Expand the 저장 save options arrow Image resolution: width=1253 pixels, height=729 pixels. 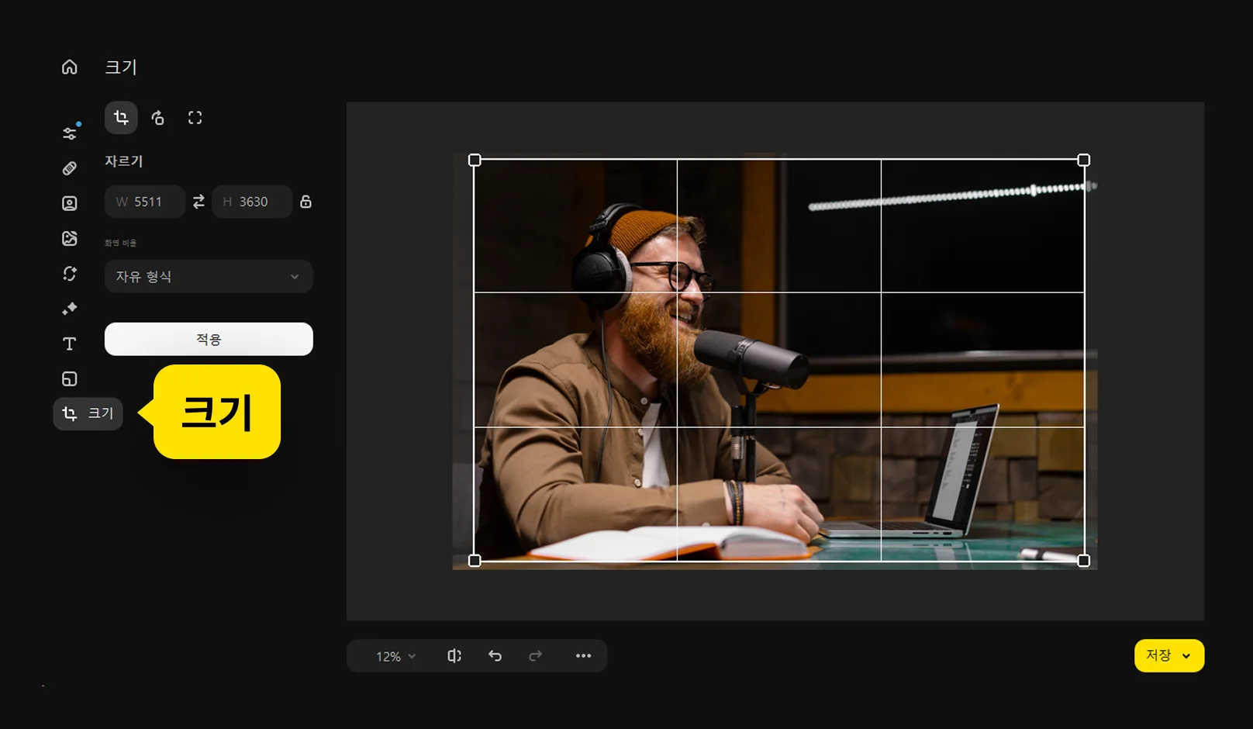tap(1186, 656)
